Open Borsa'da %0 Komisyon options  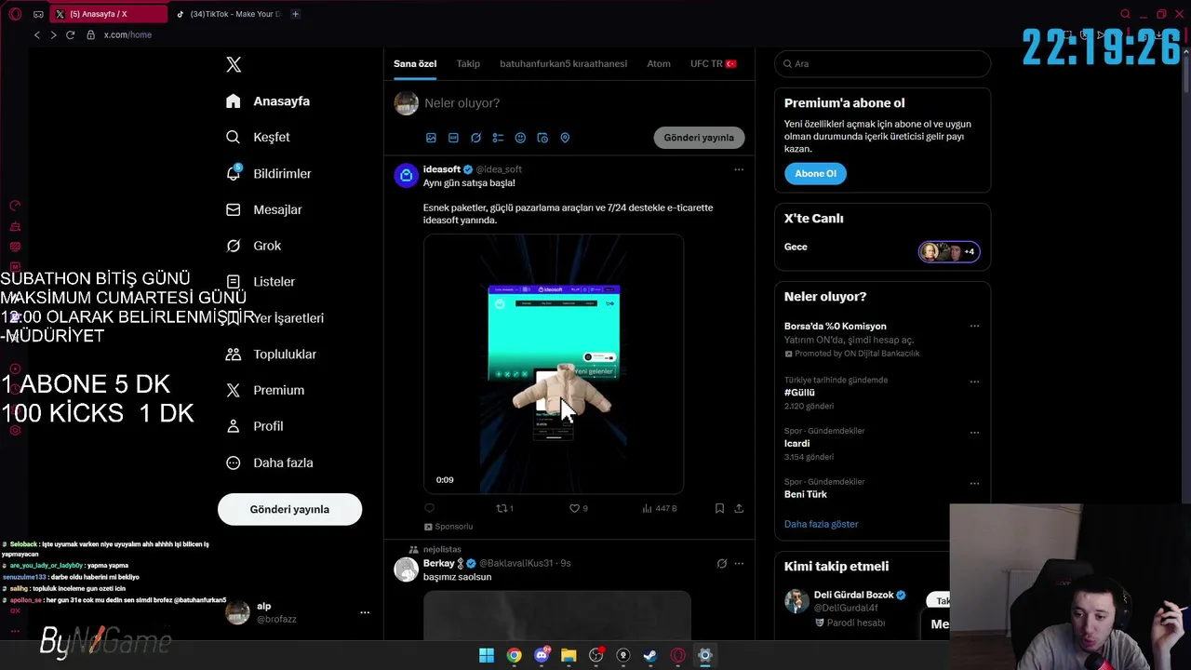tap(974, 327)
